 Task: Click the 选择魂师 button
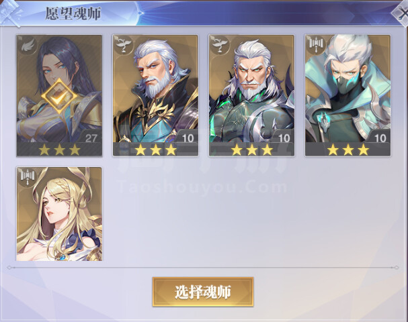[203, 292]
